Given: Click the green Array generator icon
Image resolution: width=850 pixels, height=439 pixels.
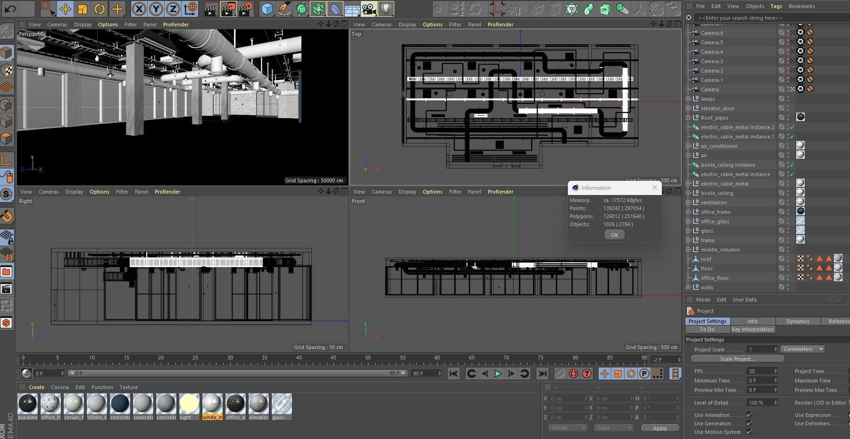Looking at the screenshot, I should [x=318, y=8].
